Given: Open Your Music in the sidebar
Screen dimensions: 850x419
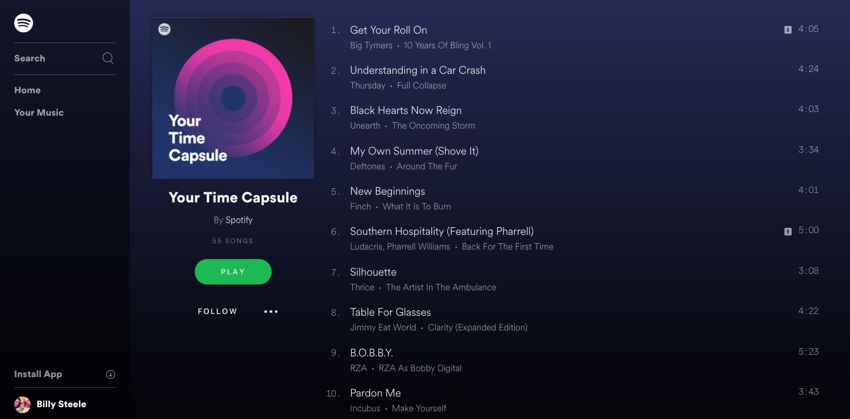Looking at the screenshot, I should click(39, 113).
